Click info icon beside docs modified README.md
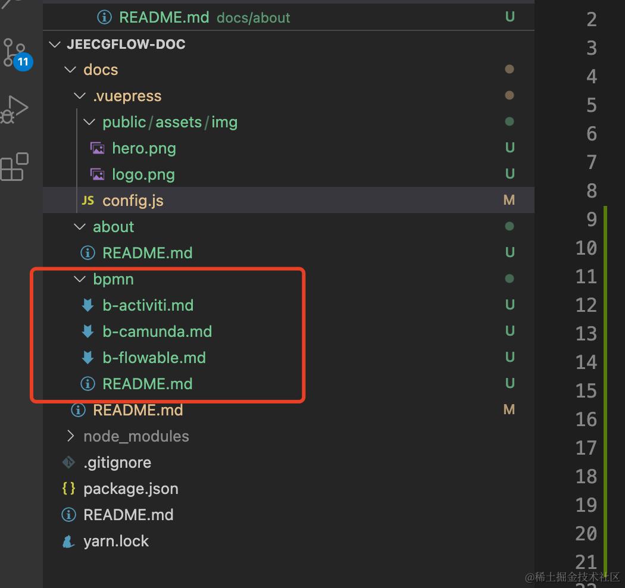625x588 pixels. (x=78, y=410)
